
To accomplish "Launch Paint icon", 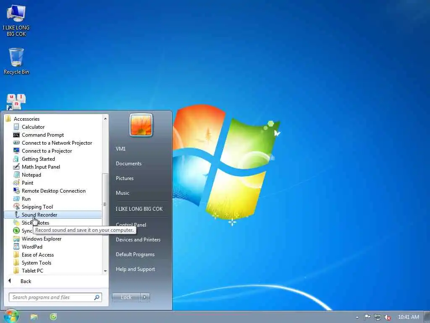I will pos(16,183).
